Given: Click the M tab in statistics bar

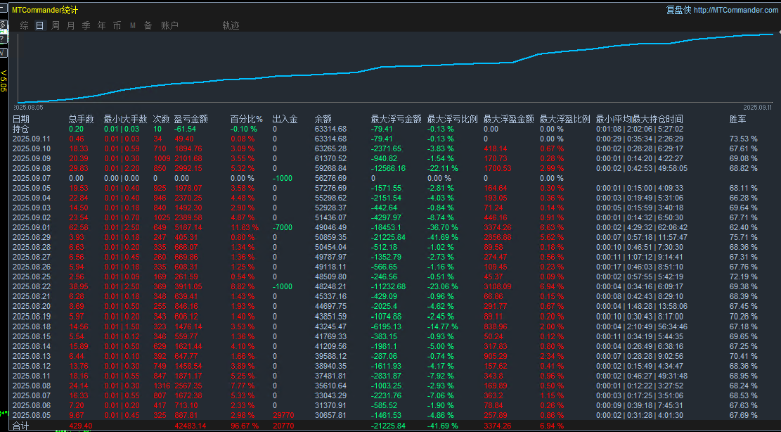Looking at the screenshot, I should click(132, 25).
